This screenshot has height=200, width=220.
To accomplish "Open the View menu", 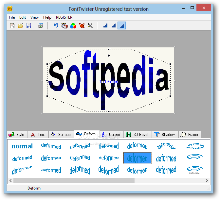I will point(34,17).
